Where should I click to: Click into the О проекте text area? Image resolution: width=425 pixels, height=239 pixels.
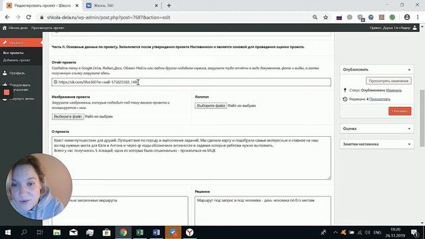pyautogui.click(x=191, y=158)
